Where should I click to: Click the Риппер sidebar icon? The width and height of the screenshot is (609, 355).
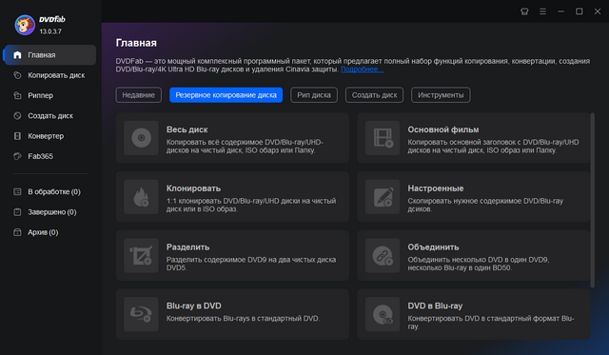point(17,95)
